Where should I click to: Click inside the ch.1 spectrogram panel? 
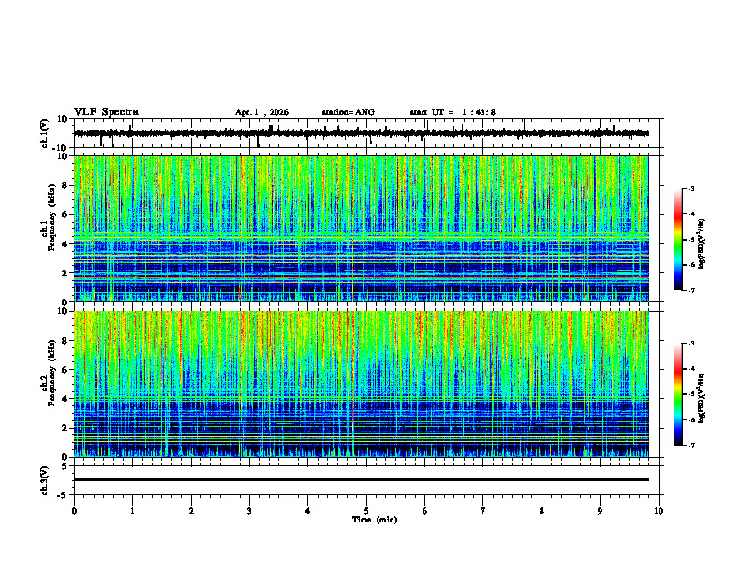[361, 228]
